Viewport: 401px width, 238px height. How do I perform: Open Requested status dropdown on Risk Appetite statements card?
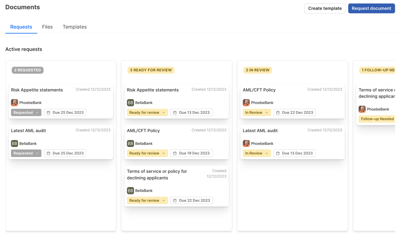(x=26, y=113)
